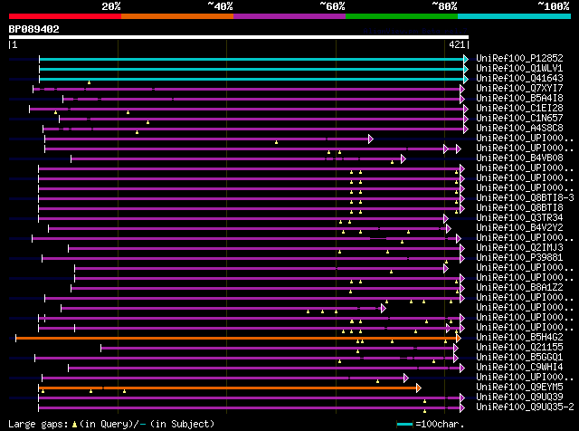Click the purple arrowhead ending the UniRef100_B5A4I8 alignment

click(x=462, y=99)
